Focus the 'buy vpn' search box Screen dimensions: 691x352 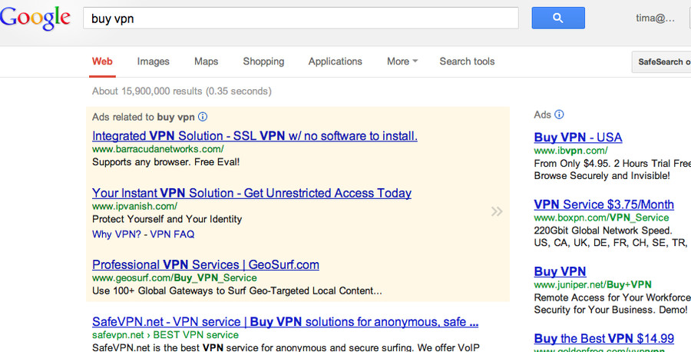pos(300,18)
